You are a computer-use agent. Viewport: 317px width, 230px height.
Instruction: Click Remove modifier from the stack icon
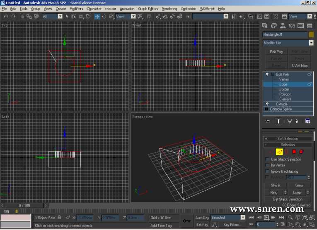pyautogui.click(x=297, y=121)
